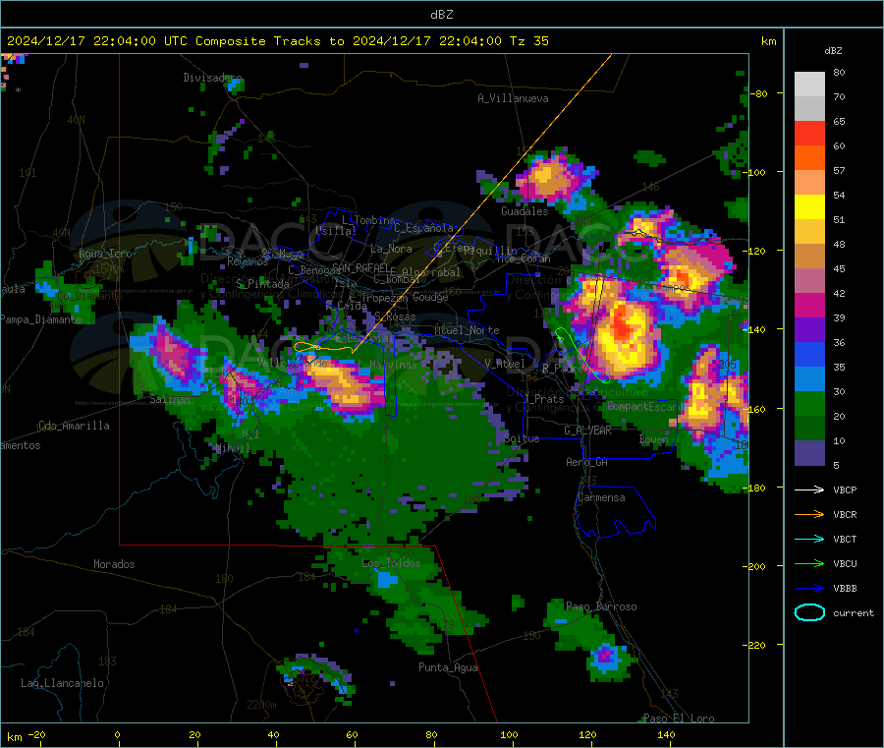Click the S_Pintada place label

click(x=262, y=284)
